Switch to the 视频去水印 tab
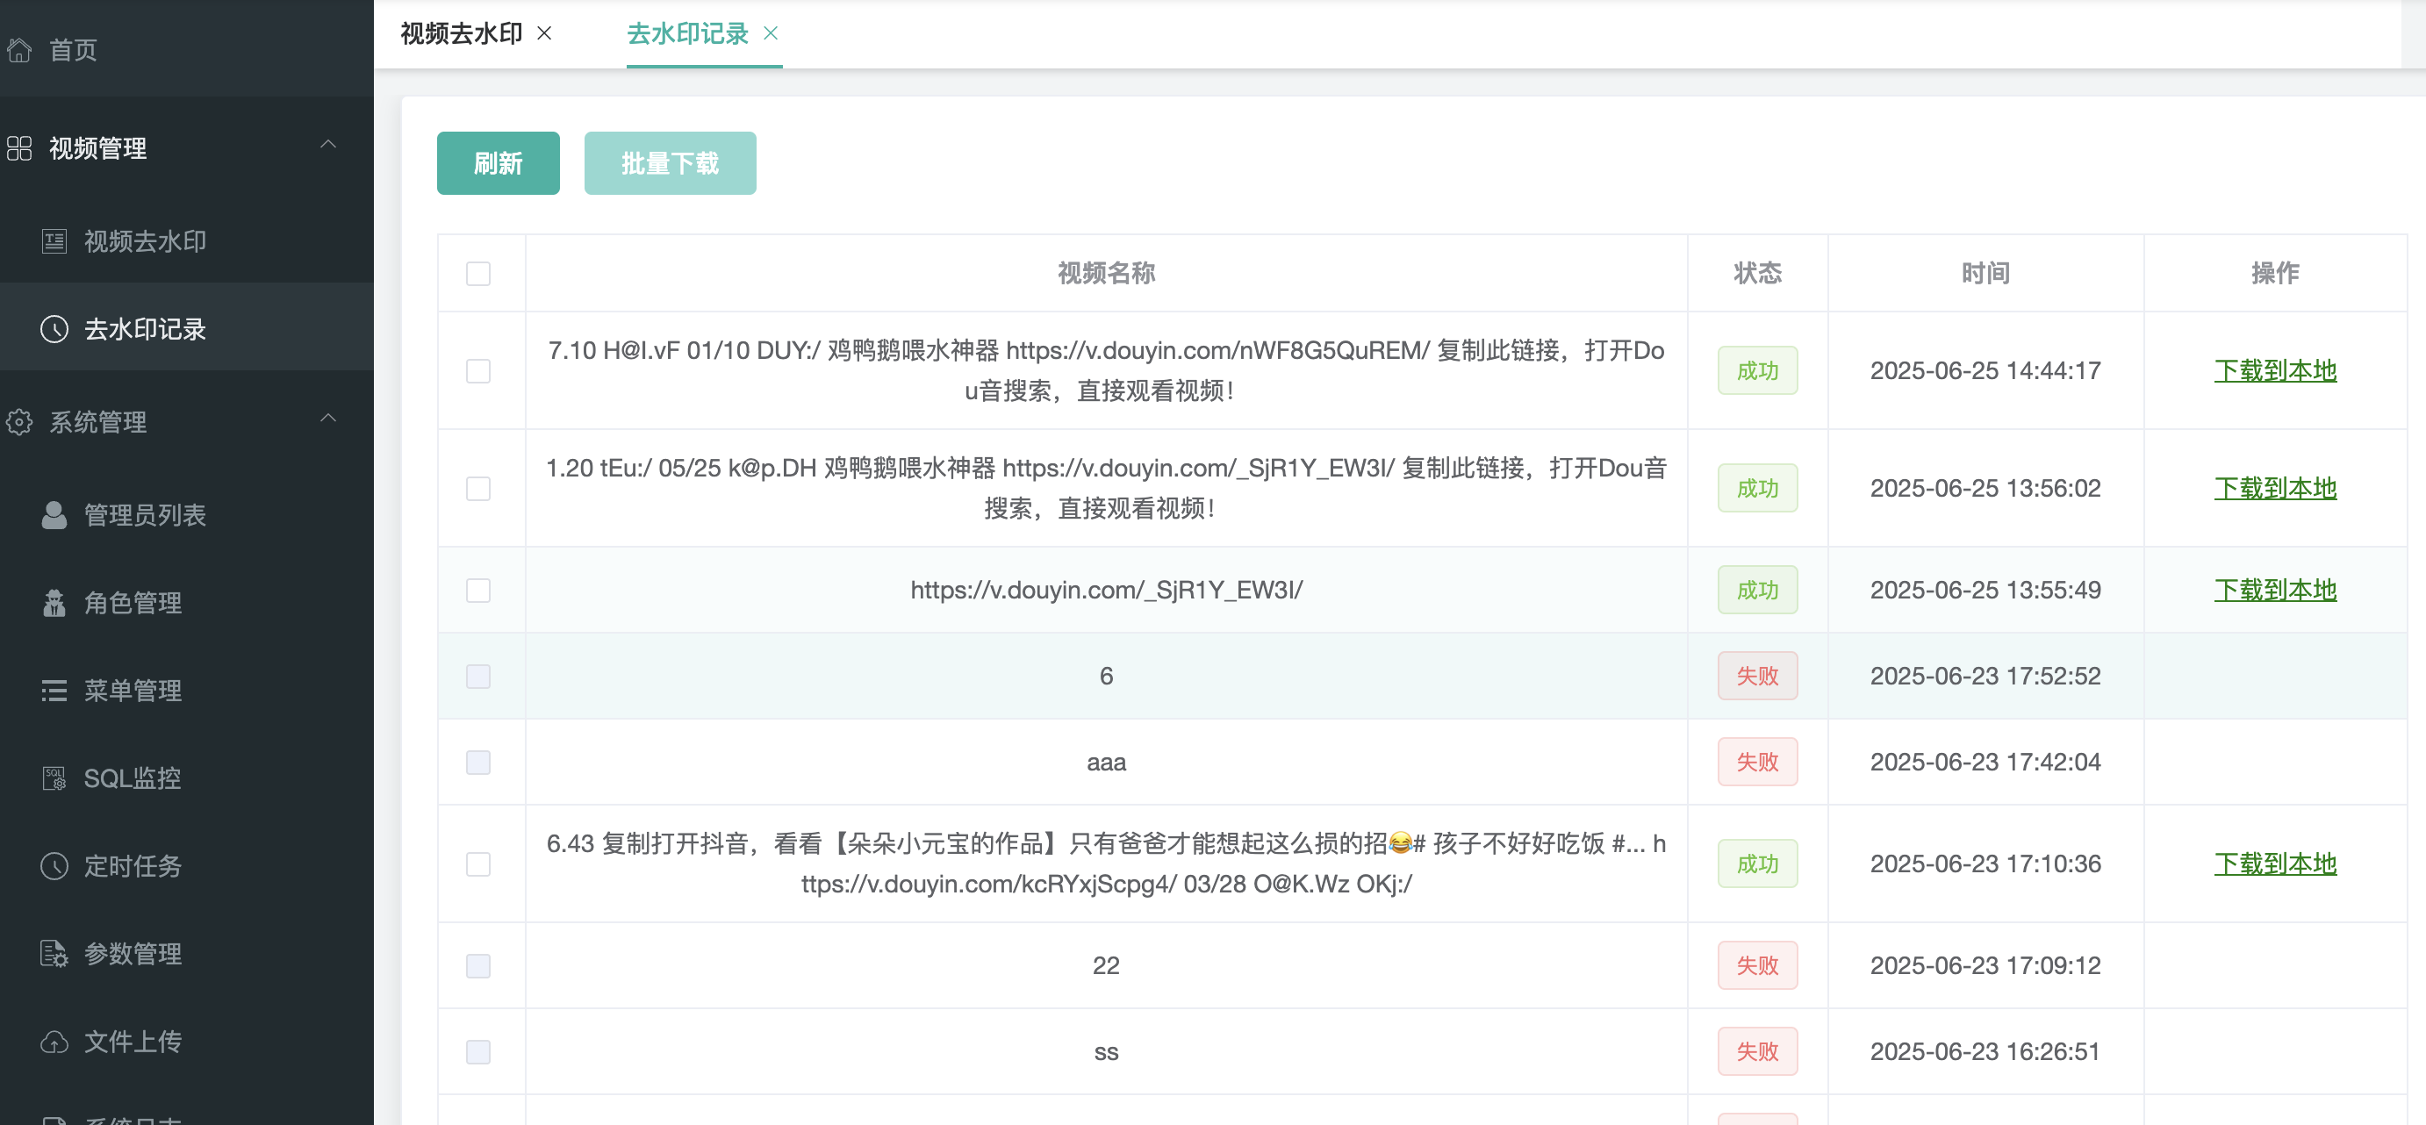The height and width of the screenshot is (1125, 2426). click(x=462, y=34)
